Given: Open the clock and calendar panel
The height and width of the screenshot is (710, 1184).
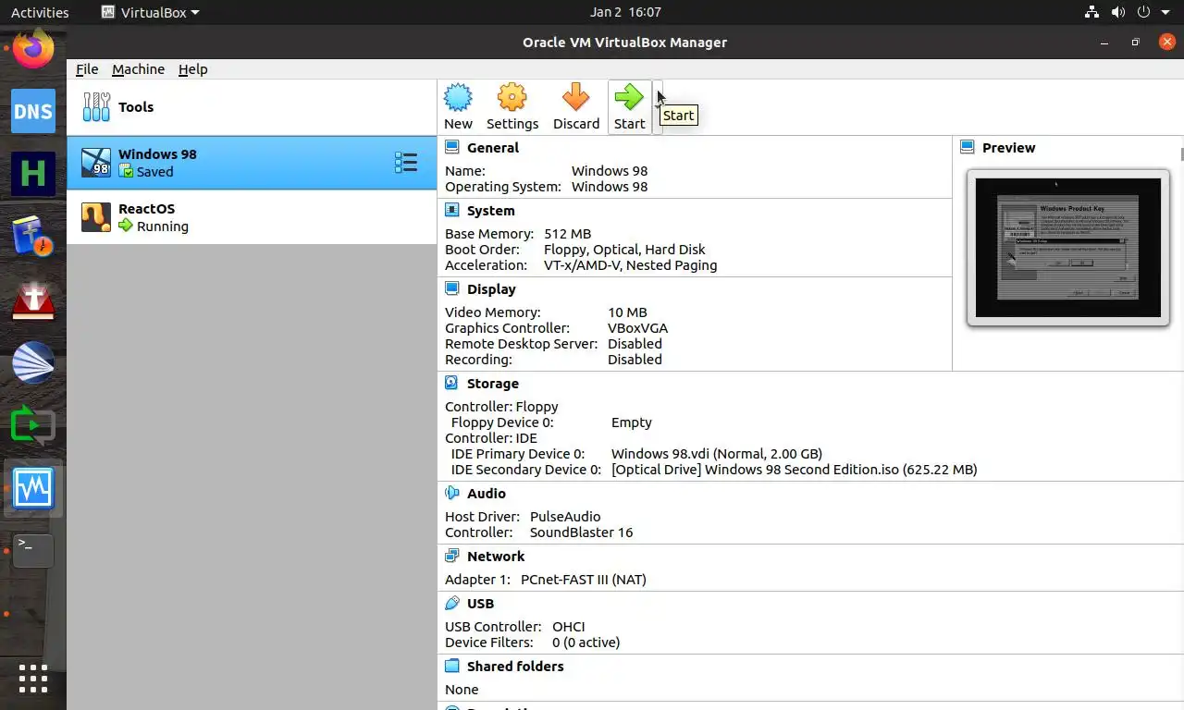Looking at the screenshot, I should pyautogui.click(x=625, y=12).
